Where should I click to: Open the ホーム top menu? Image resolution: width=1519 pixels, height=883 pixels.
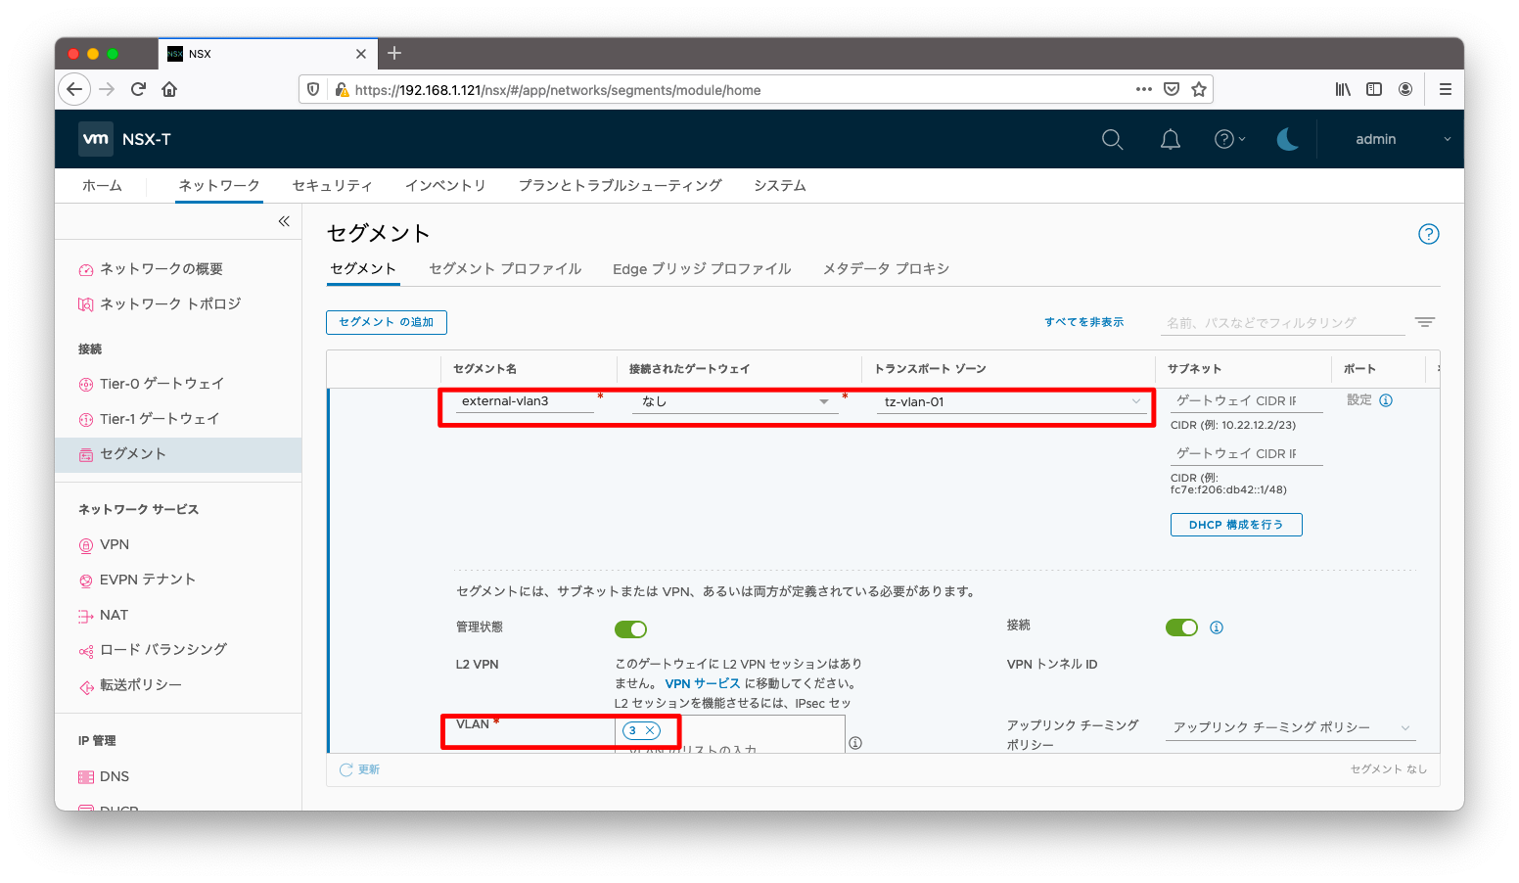[102, 185]
